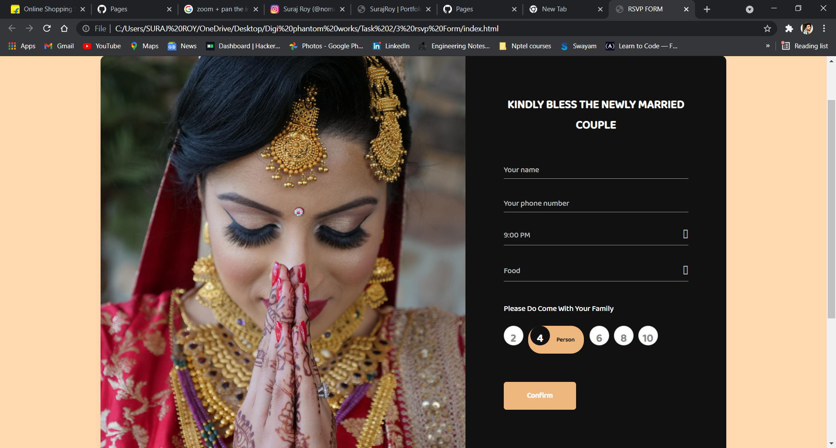Open Chrome's three-dot menu
This screenshot has height=448, width=836.
tap(824, 29)
